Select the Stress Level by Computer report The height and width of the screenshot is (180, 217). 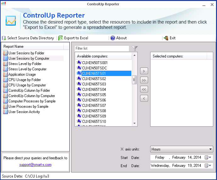(27, 69)
